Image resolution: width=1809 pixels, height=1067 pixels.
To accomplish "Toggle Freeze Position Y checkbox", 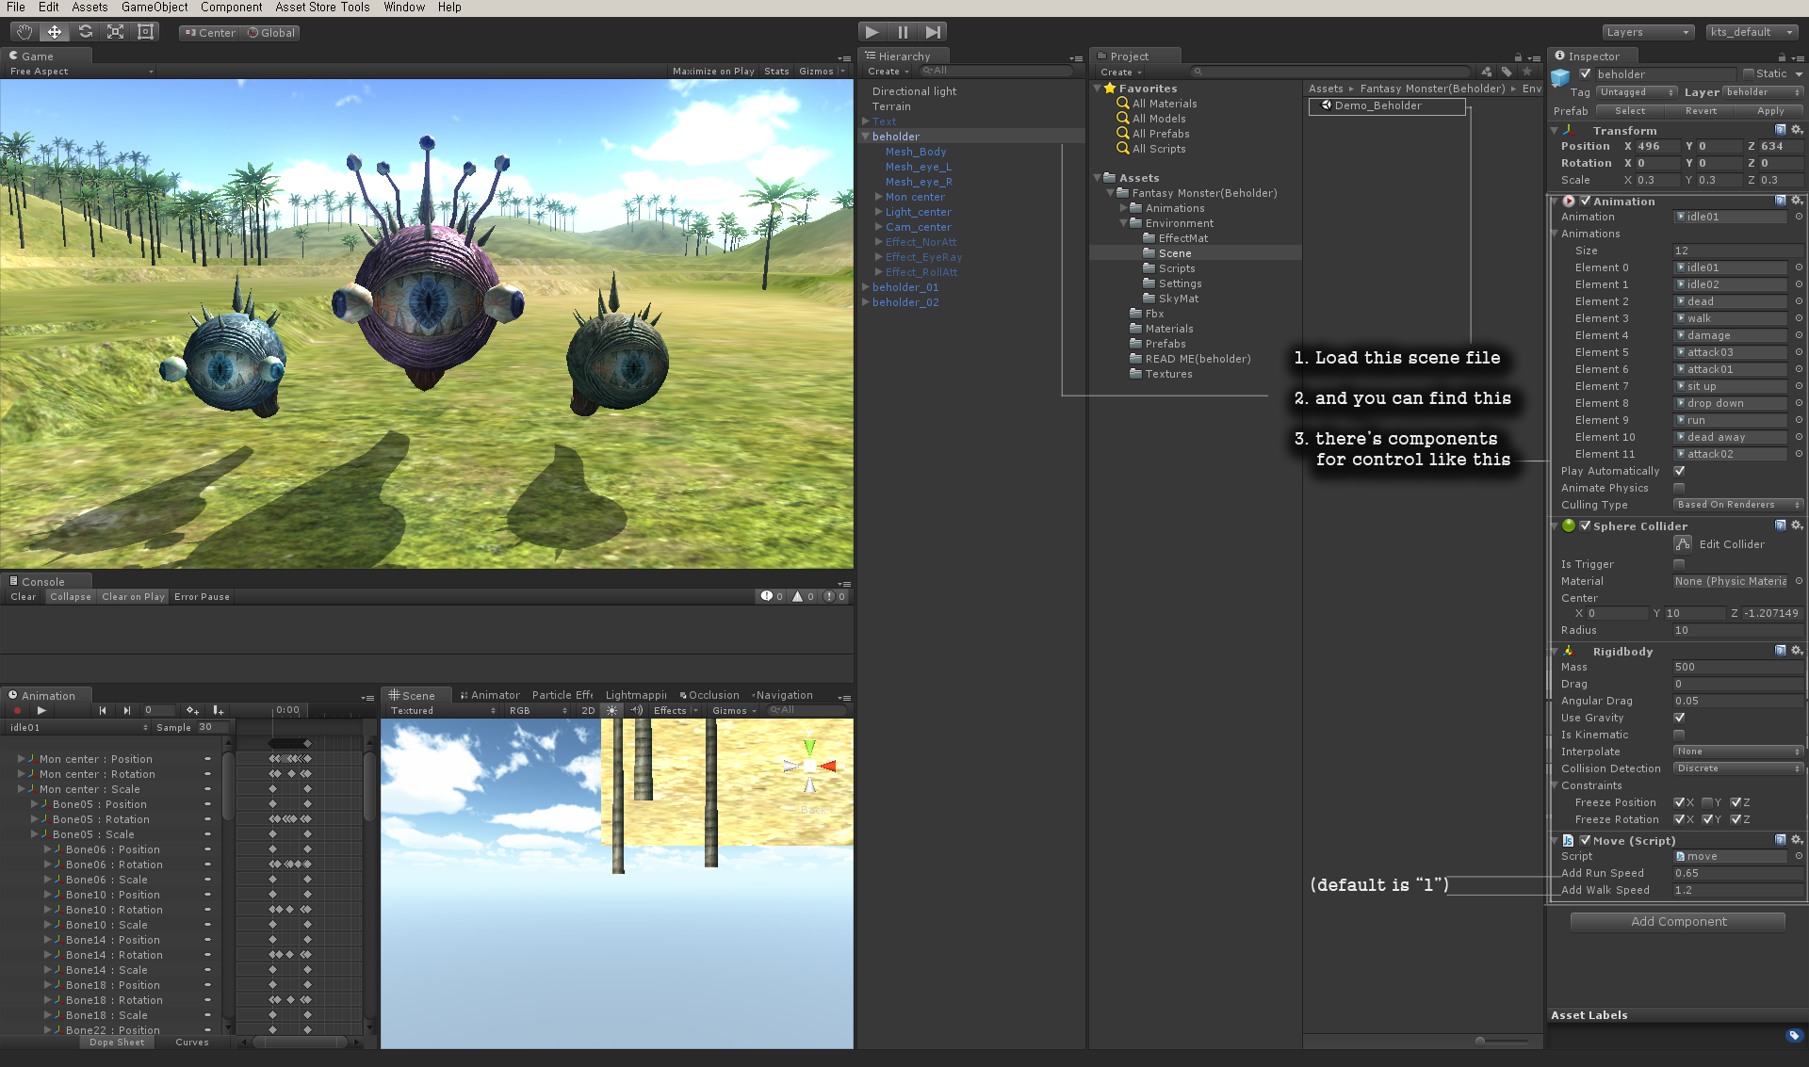I will coord(1707,802).
